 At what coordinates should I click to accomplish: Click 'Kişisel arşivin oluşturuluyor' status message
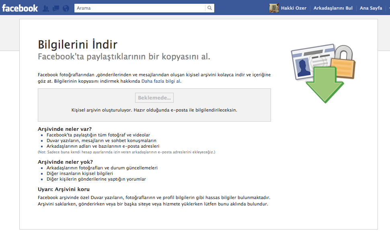(x=154, y=110)
